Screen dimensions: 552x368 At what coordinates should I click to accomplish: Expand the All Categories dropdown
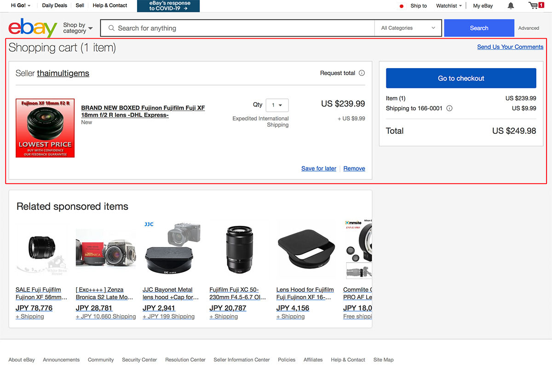coord(408,28)
